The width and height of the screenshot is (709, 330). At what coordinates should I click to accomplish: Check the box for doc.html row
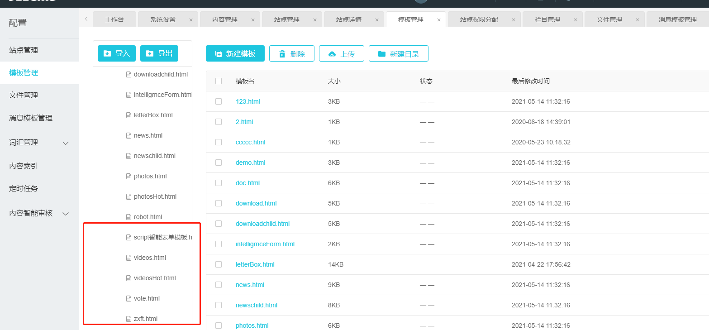tap(219, 183)
